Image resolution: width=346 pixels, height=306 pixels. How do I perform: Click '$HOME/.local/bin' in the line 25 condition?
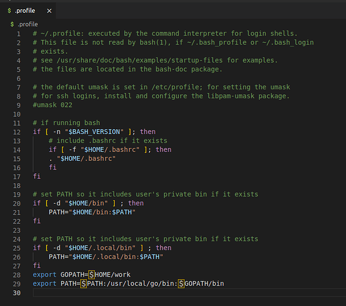click(x=100, y=248)
